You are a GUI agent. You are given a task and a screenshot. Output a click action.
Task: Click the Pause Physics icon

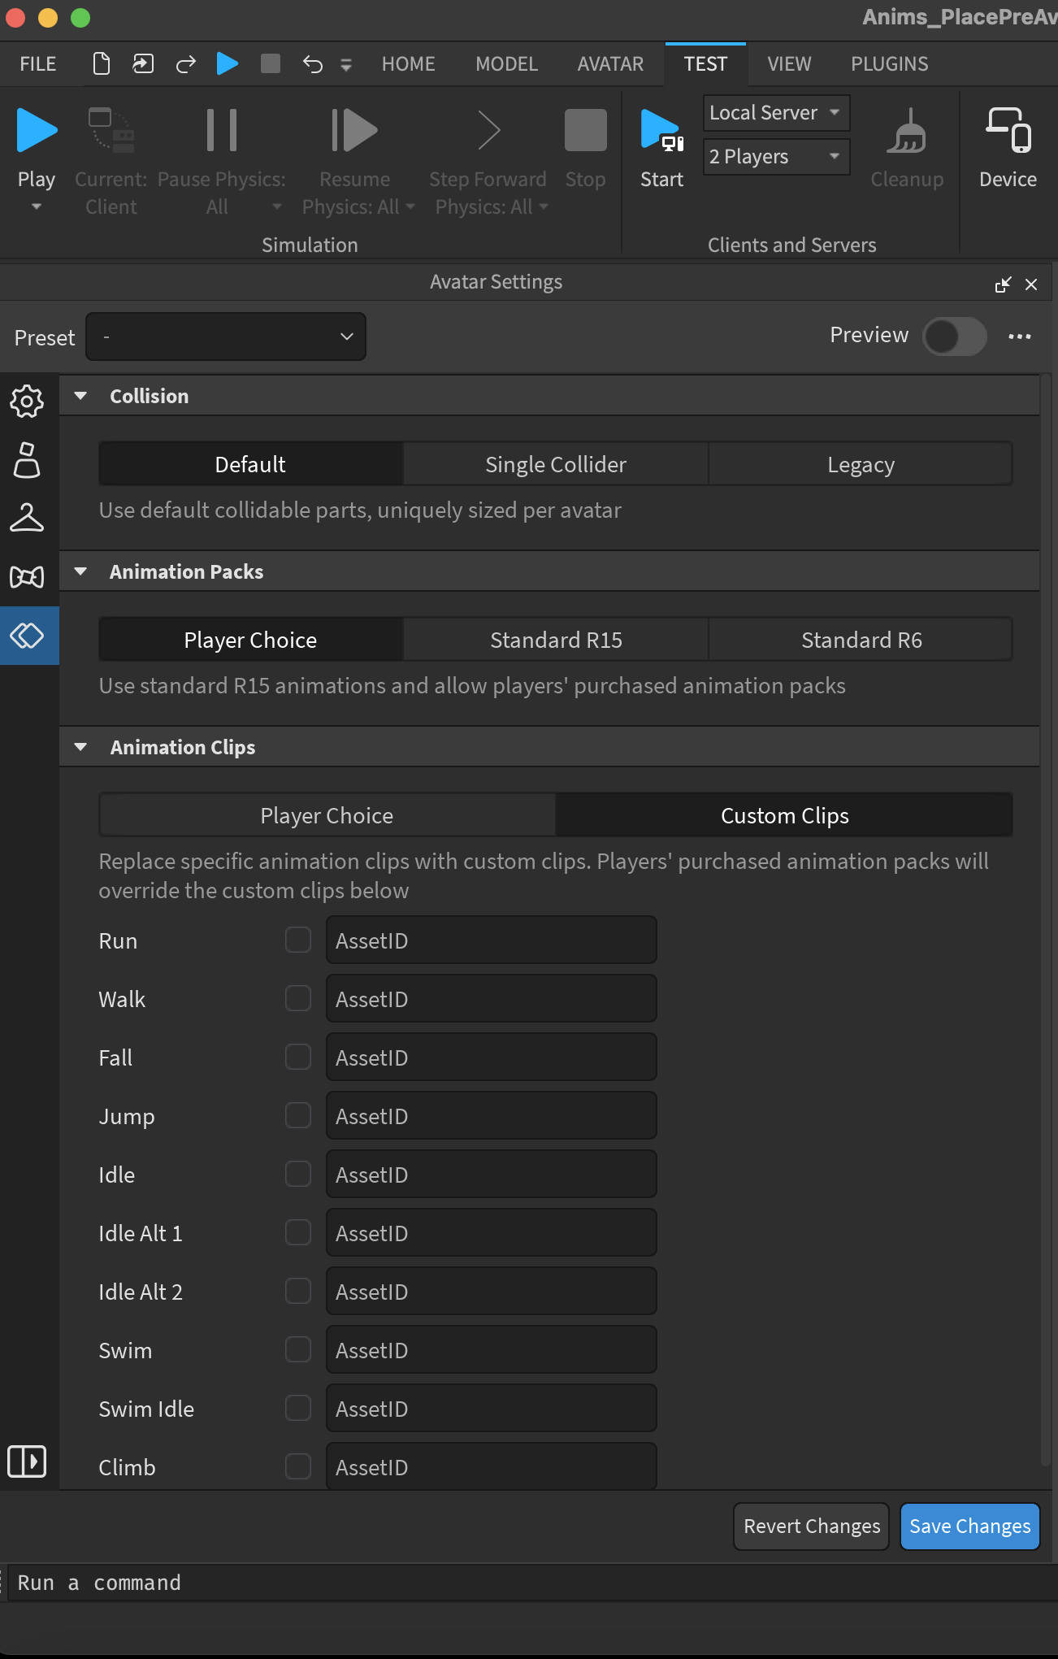[x=221, y=130]
